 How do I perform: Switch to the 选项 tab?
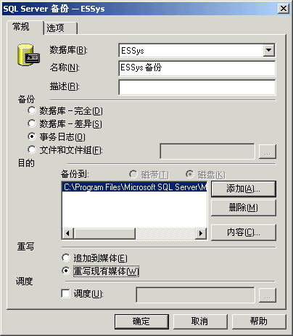coord(60,28)
